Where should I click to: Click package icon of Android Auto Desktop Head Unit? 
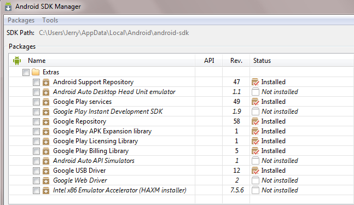(46, 92)
